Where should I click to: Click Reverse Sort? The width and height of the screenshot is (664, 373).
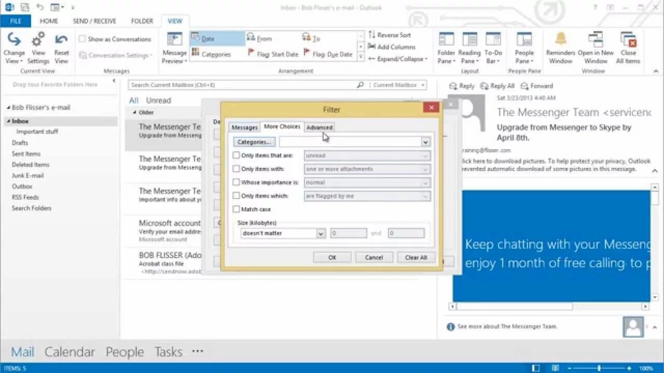[390, 35]
